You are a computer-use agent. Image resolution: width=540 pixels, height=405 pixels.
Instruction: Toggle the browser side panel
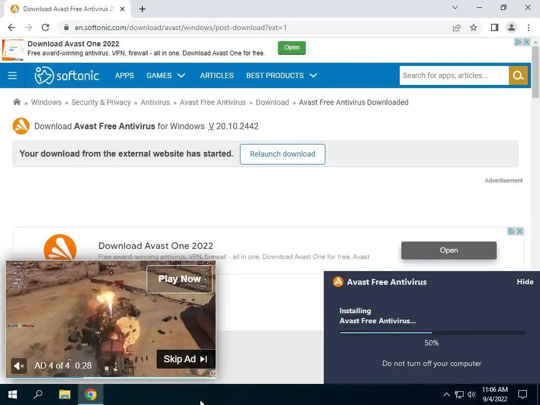click(495, 27)
